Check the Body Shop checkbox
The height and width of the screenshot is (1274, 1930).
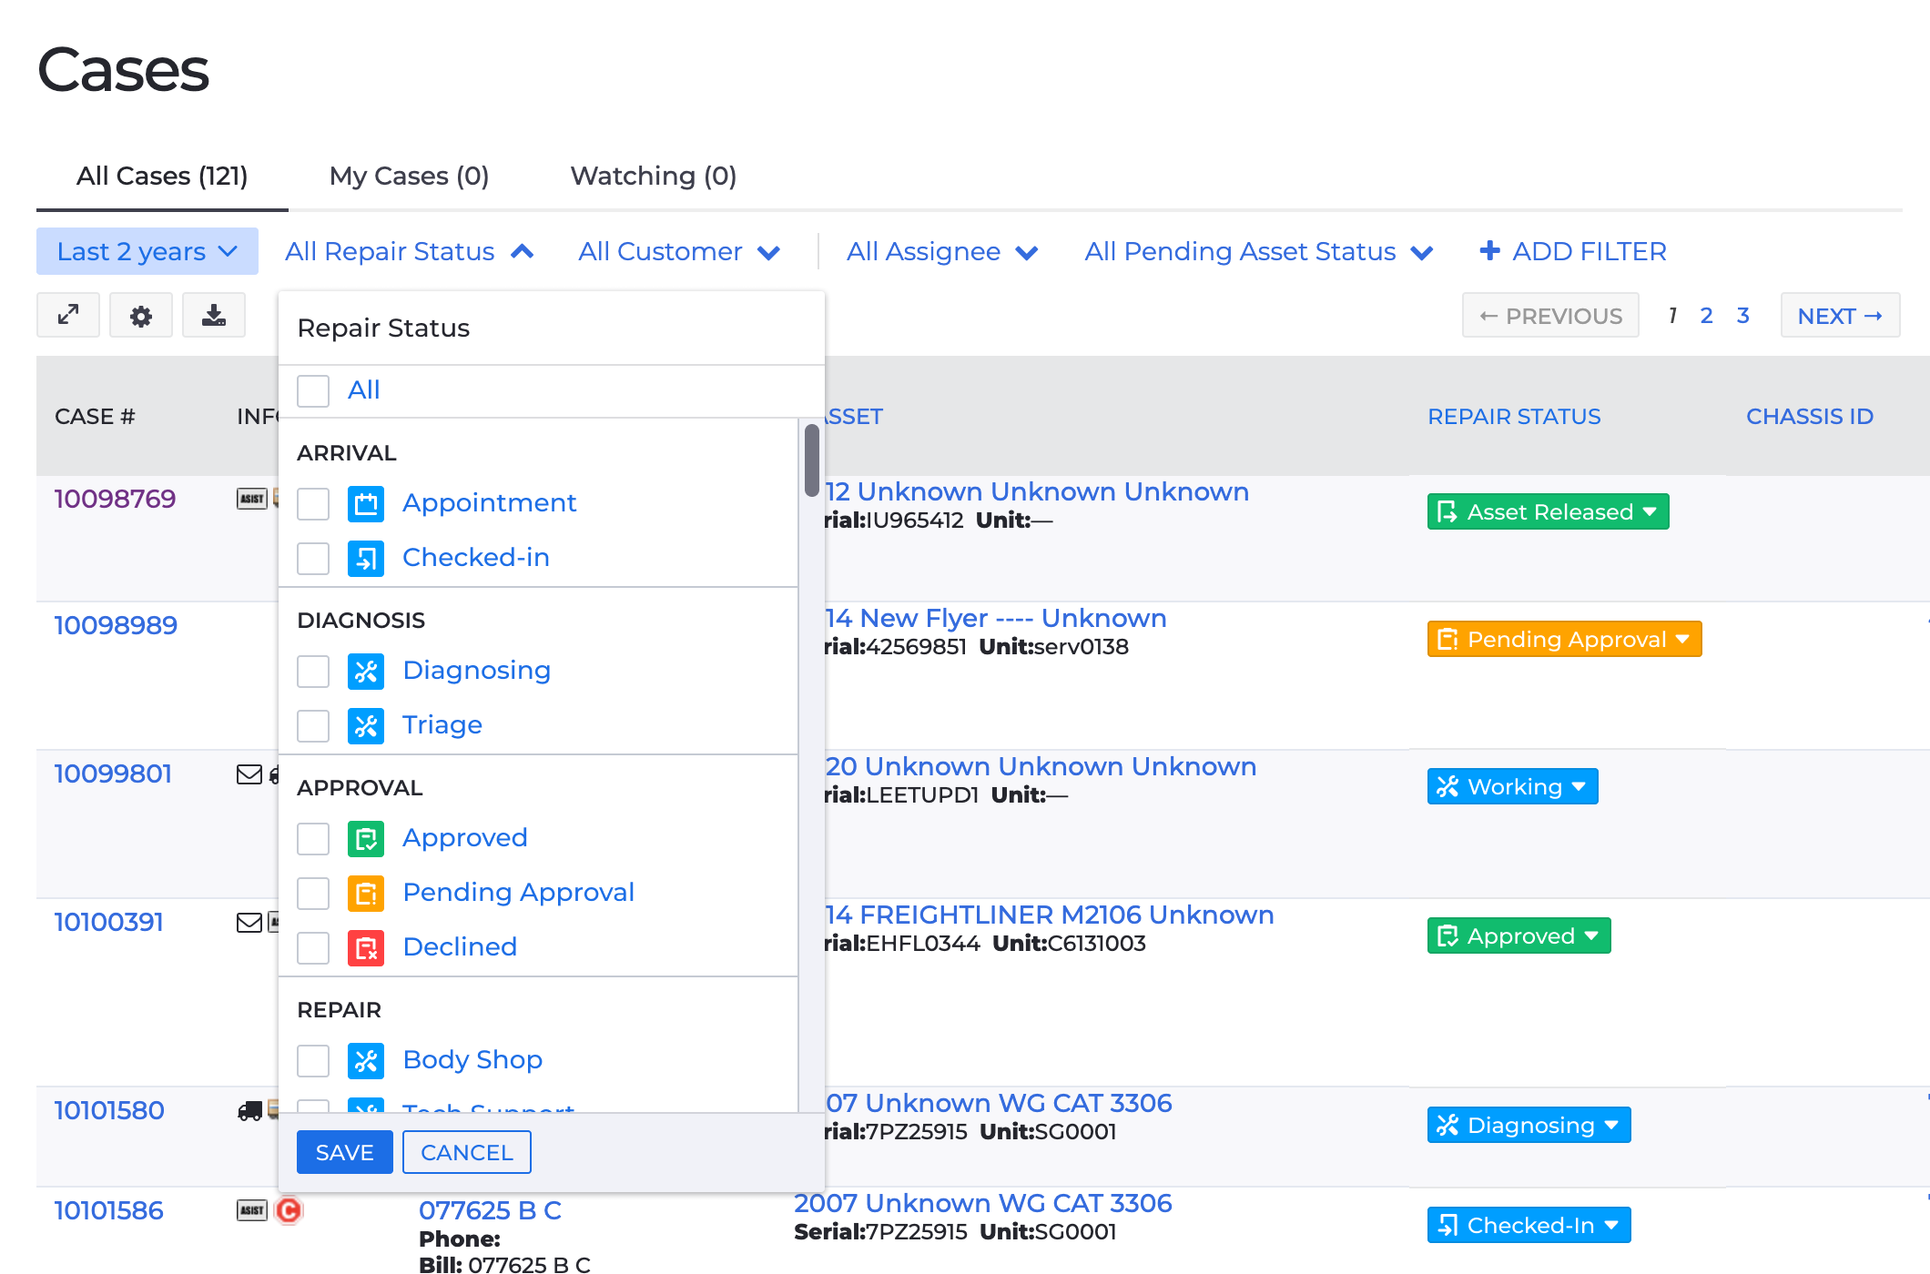313,1061
